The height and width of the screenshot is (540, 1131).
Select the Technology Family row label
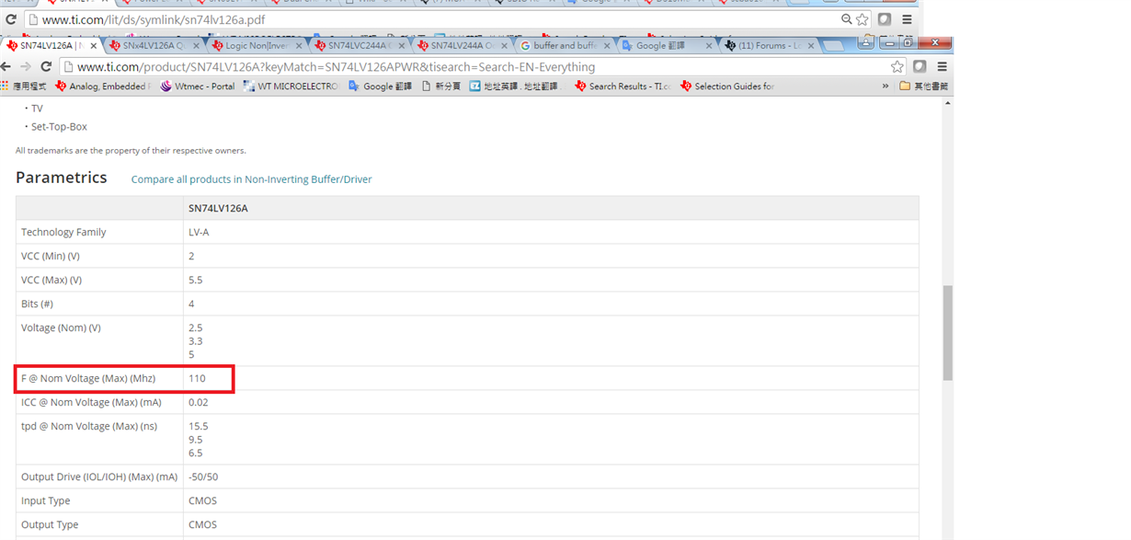coord(63,232)
